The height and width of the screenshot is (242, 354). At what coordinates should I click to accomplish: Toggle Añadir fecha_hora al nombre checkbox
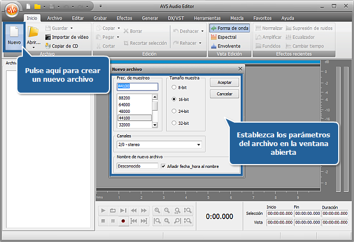(163, 166)
